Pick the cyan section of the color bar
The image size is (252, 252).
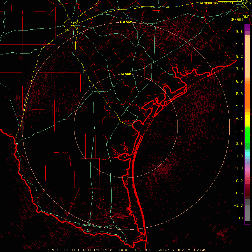pos(247,154)
